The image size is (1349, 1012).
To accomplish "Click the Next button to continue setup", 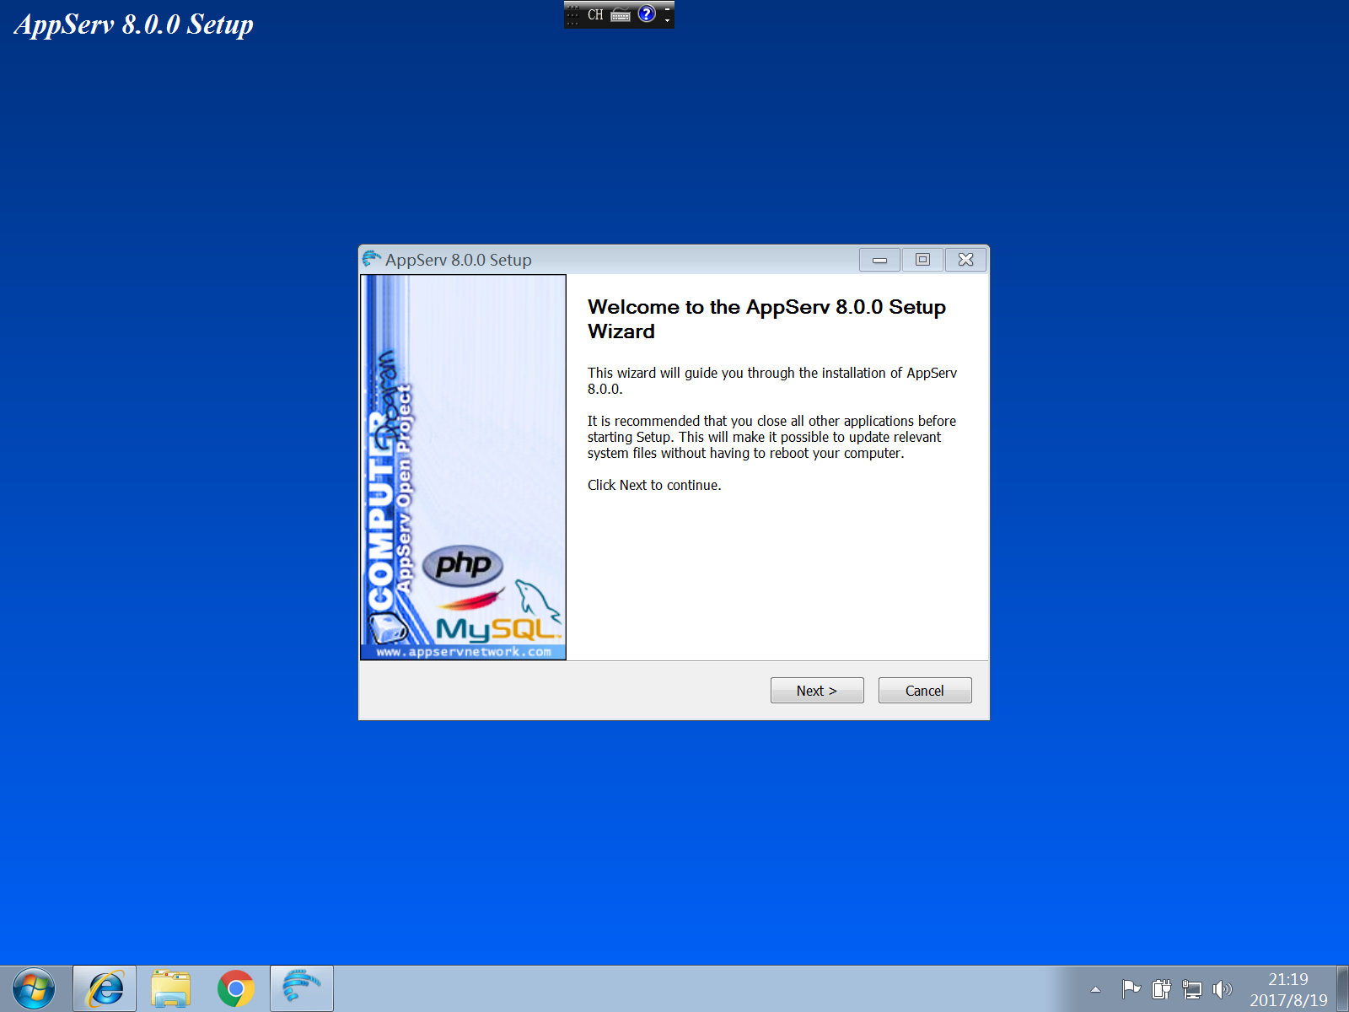I will (817, 690).
